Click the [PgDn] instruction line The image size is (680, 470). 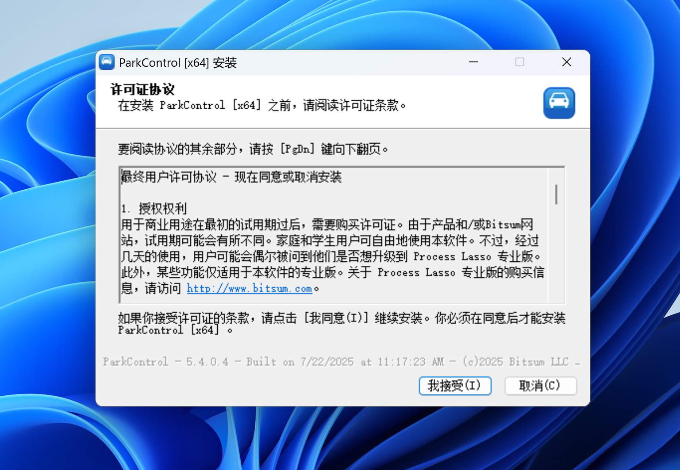tap(253, 149)
